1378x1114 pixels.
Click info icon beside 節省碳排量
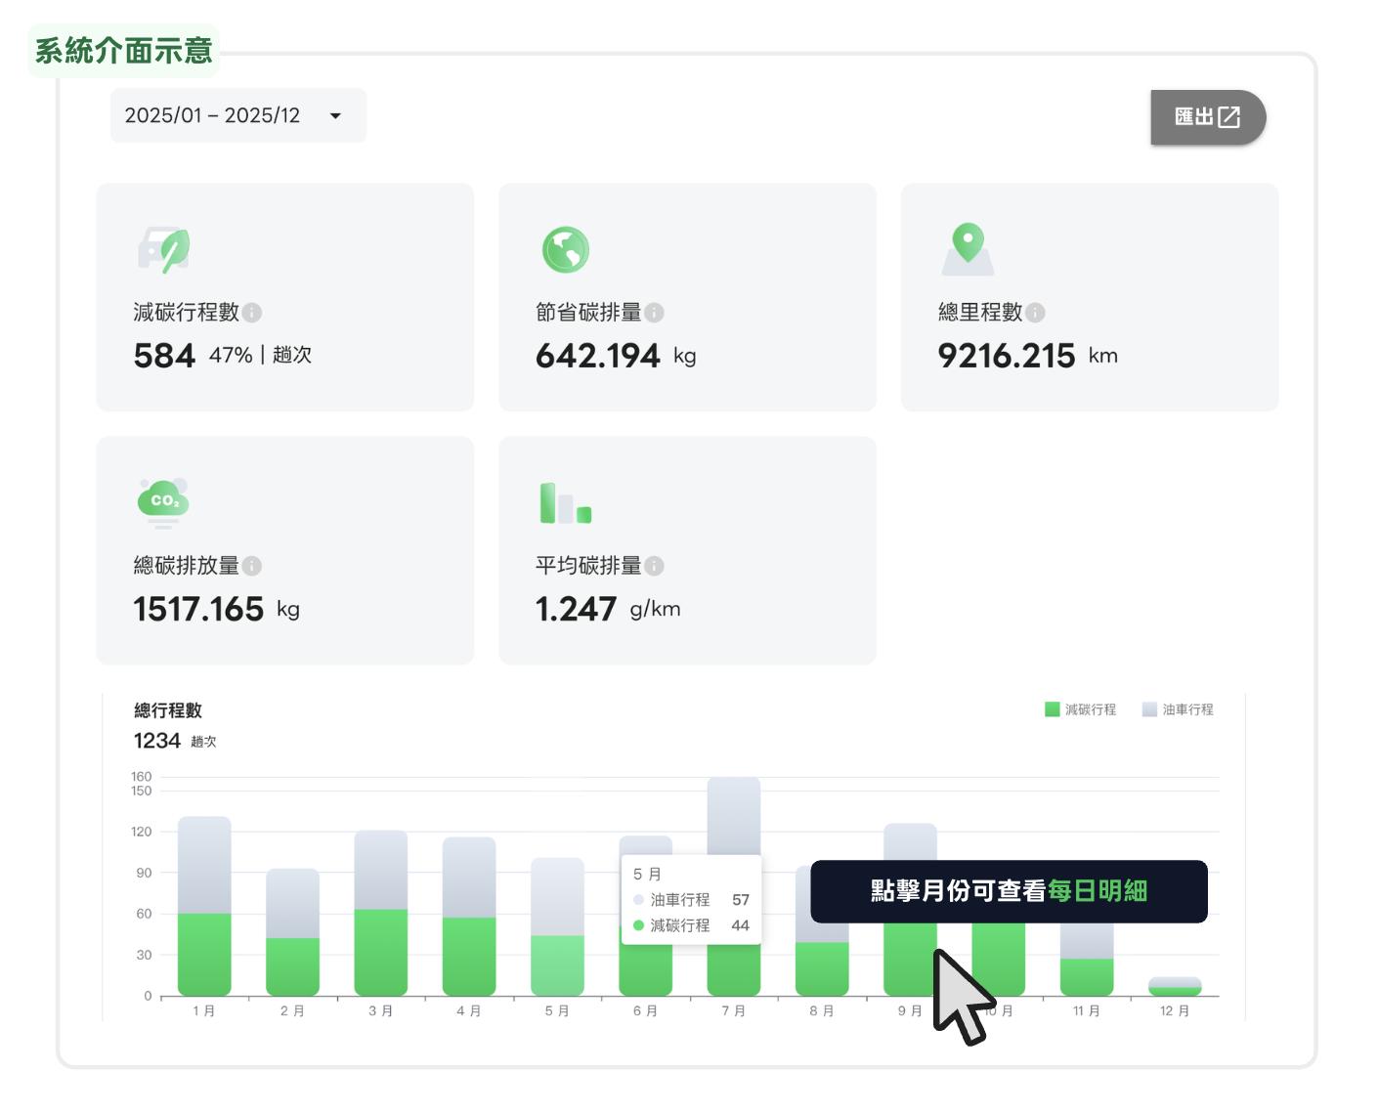(655, 313)
